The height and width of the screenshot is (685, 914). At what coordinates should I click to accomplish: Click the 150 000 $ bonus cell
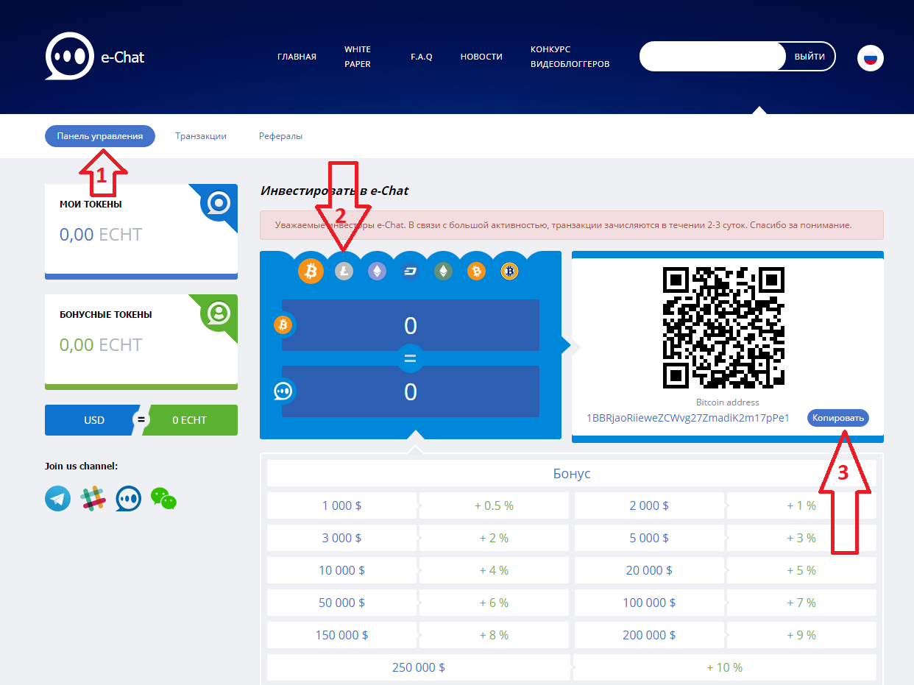[341, 635]
